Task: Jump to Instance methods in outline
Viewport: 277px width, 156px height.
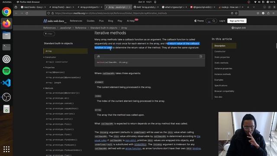Action: (222, 74)
